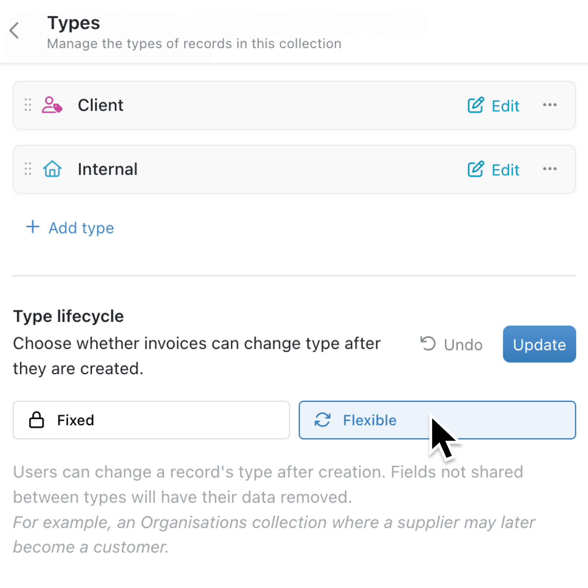Click the pencil Edit icon for Internal
This screenshot has height=588, width=588.
475,169
